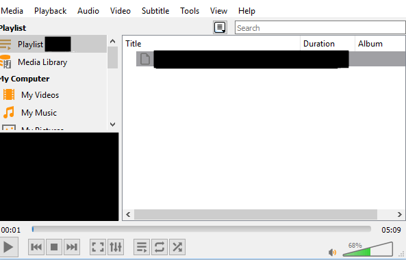The height and width of the screenshot is (260, 406).
Task: Open My Videos in sidebar
Action: coord(40,95)
